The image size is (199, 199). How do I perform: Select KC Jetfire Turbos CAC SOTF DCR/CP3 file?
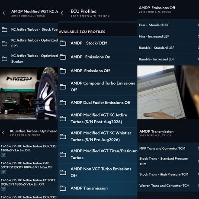pos(29,167)
